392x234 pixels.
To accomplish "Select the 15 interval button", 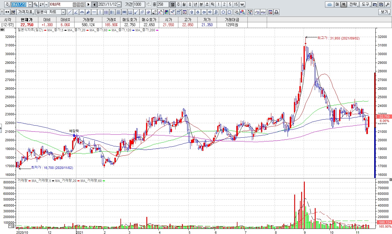I will point(236,5).
